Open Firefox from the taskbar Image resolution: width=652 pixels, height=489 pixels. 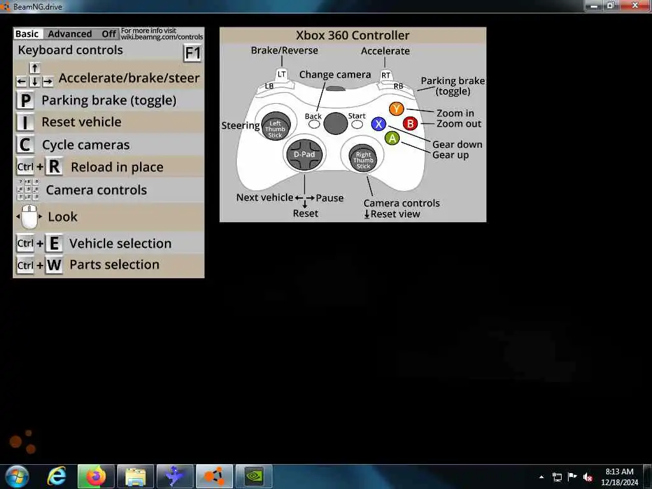[96, 476]
